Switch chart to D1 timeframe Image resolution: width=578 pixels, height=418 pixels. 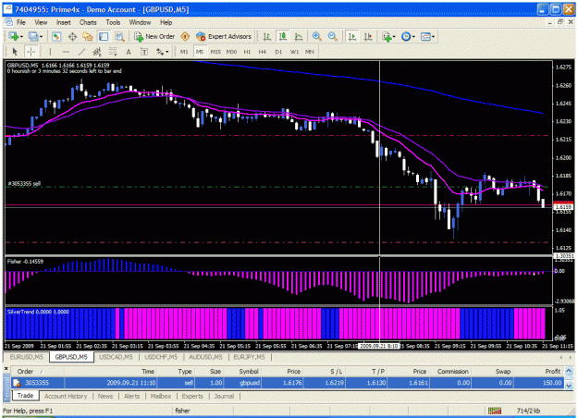tap(278, 52)
